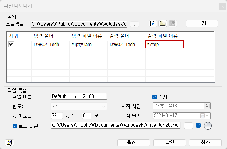Click the 옵션... button

click(x=134, y=143)
